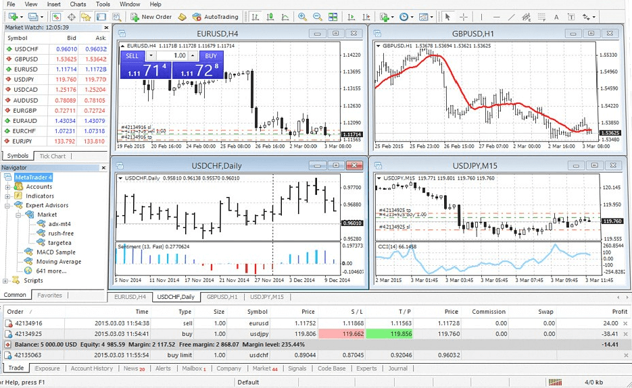Toggle the Chart Shift icon
This screenshot has height=388, width=632.
pyautogui.click(x=366, y=17)
